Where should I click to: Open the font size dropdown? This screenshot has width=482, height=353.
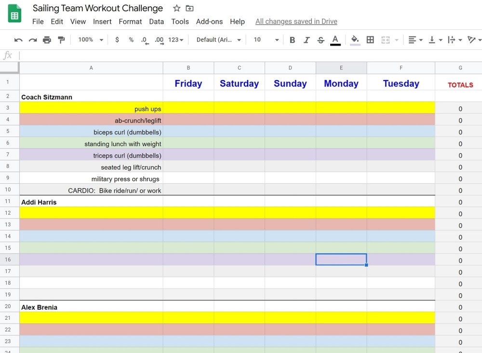pos(266,40)
